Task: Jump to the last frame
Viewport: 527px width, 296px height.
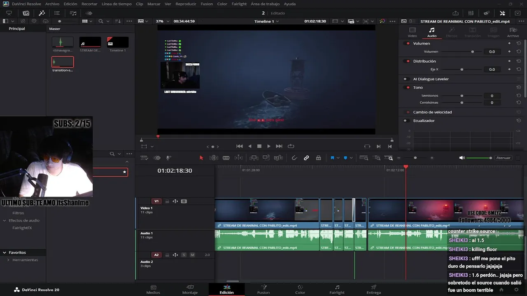Action: coord(279,146)
